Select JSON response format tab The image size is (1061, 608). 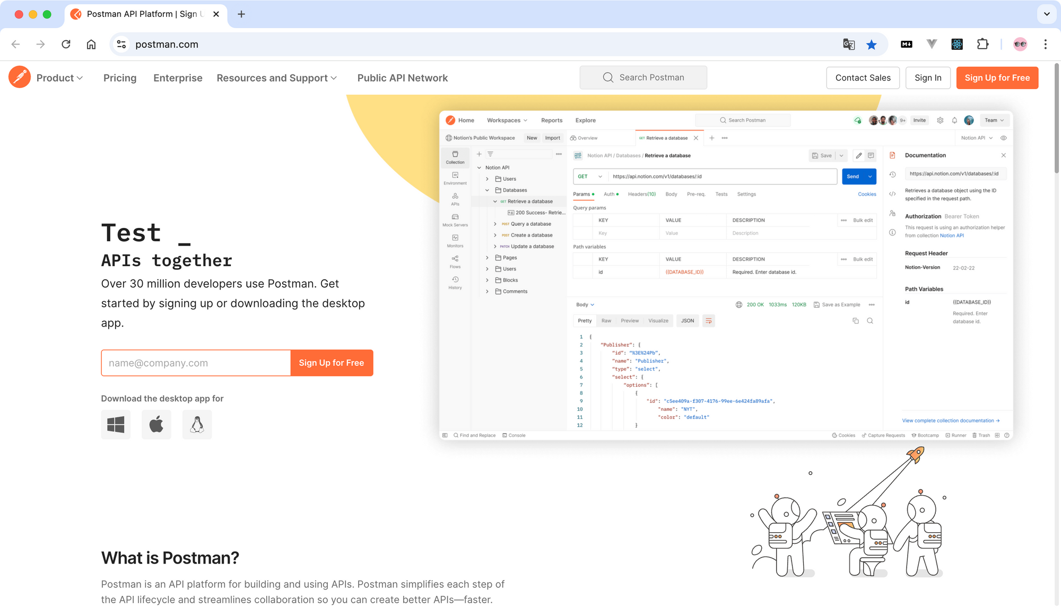click(x=688, y=320)
